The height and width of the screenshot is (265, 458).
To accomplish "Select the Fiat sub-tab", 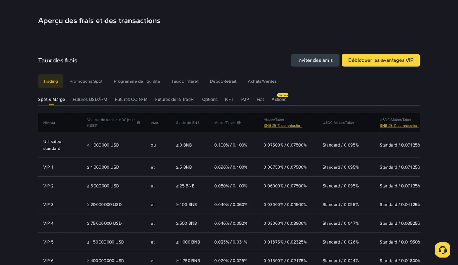I will [260, 100].
